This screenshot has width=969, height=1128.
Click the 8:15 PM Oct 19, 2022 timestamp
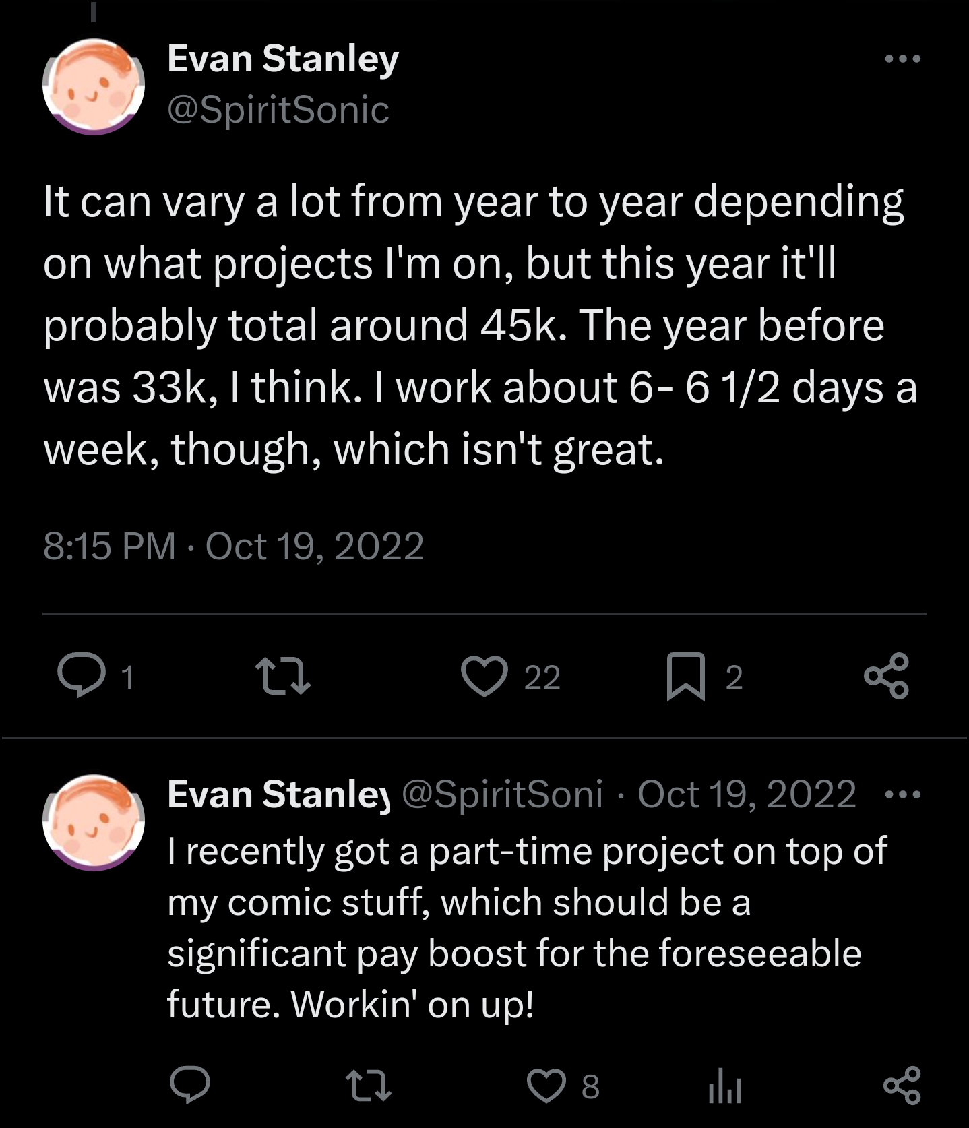pos(233,546)
